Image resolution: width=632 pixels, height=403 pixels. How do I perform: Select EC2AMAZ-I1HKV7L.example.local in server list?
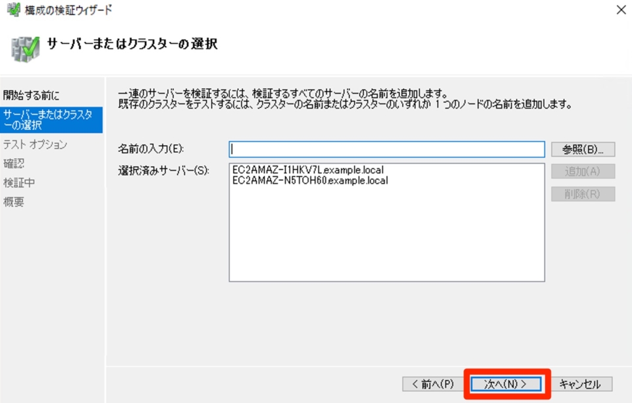pos(308,170)
